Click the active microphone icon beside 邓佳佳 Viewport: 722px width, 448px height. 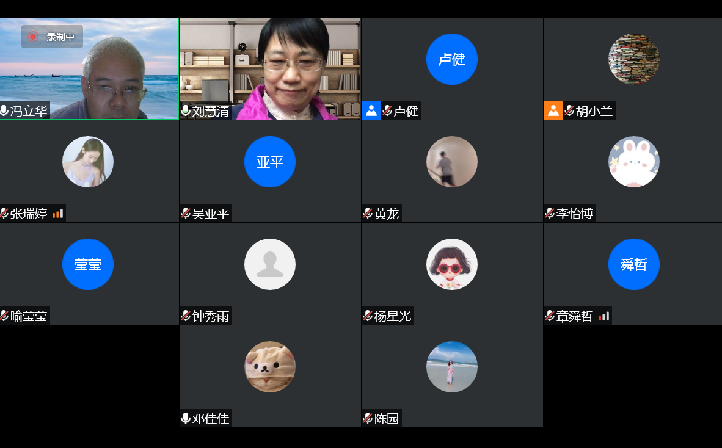pos(186,418)
